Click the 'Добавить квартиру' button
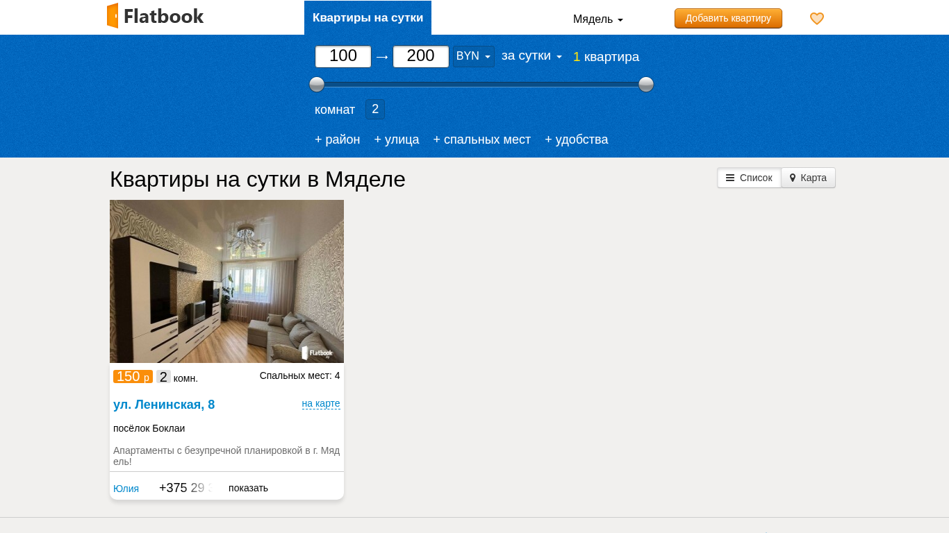The height and width of the screenshot is (533, 949). coord(728,18)
